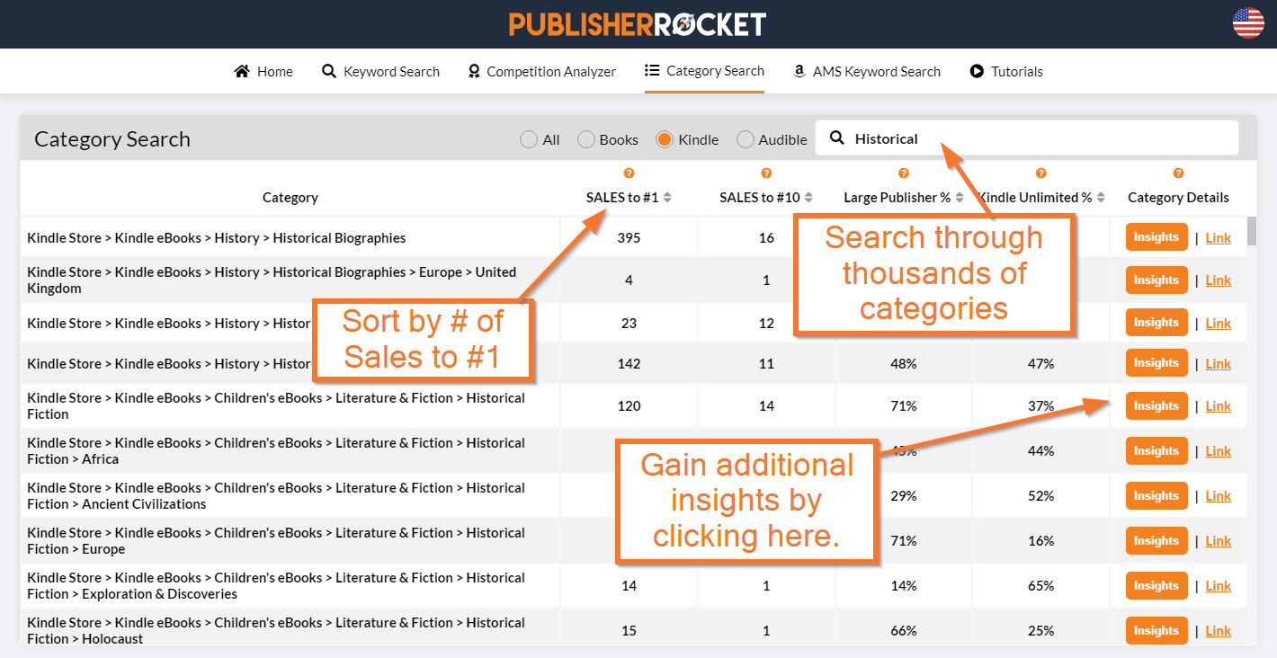Screen dimensions: 1277x658
Task: Switch to the Category Search tab
Action: 704,70
